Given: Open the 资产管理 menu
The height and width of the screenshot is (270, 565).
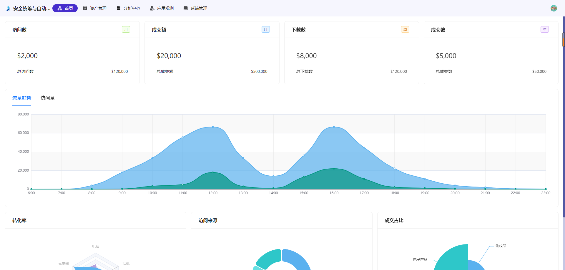Looking at the screenshot, I should pyautogui.click(x=95, y=8).
